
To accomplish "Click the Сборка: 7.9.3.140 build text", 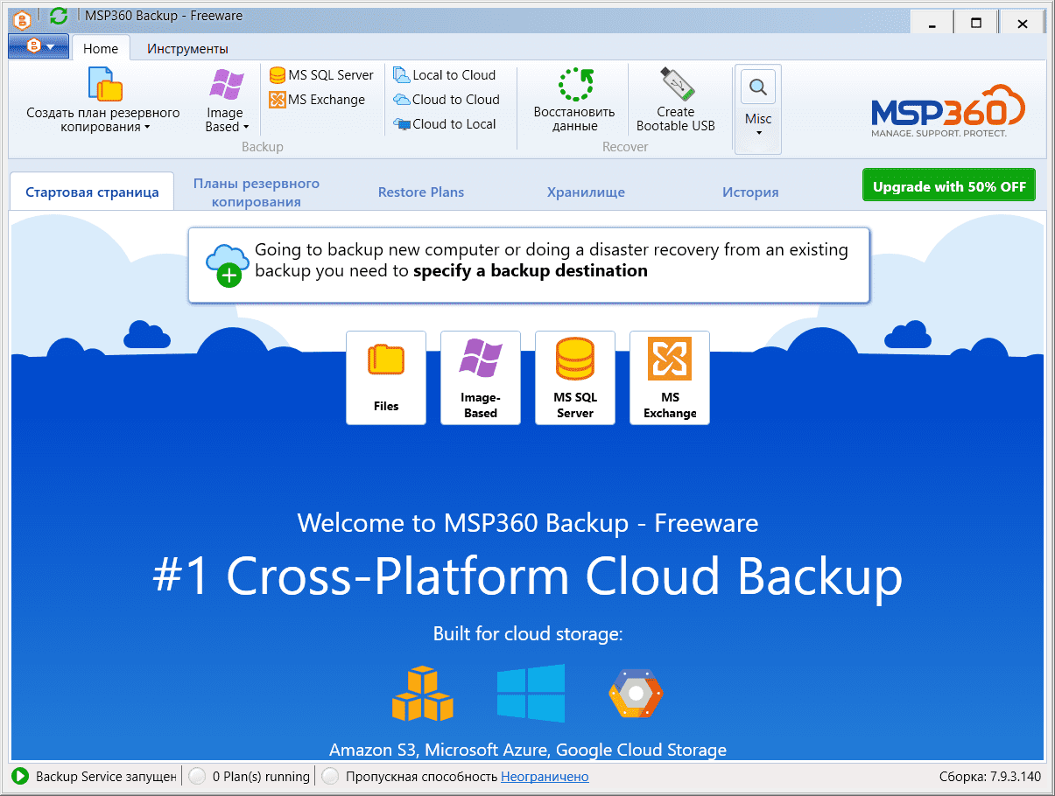I will pyautogui.click(x=989, y=777).
